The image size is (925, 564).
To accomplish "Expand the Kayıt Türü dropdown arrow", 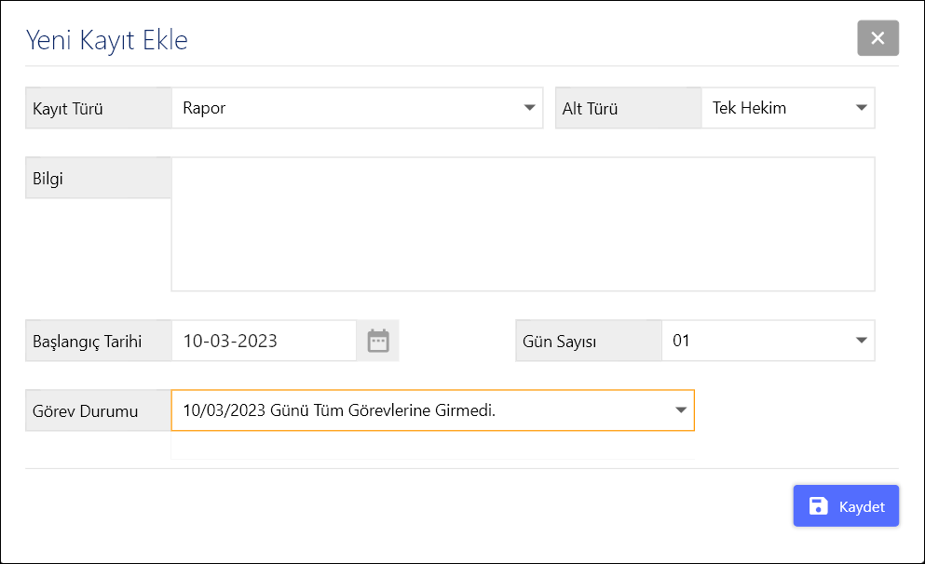I will [529, 108].
